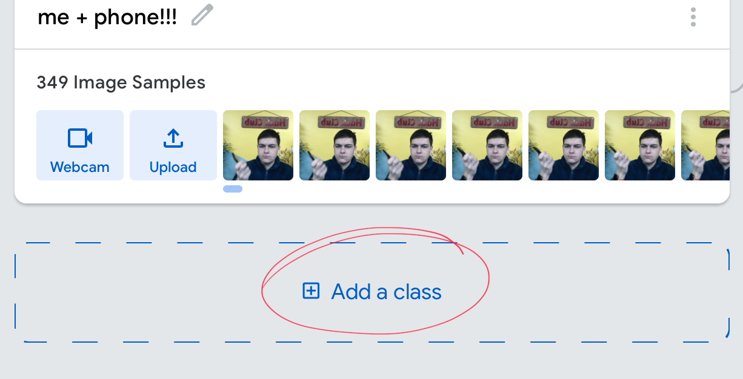Click the 349 Image Samples label
743x379 pixels.
click(x=121, y=82)
